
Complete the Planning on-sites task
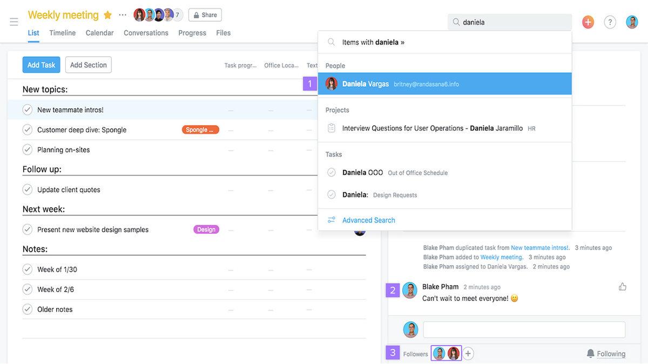(28, 150)
